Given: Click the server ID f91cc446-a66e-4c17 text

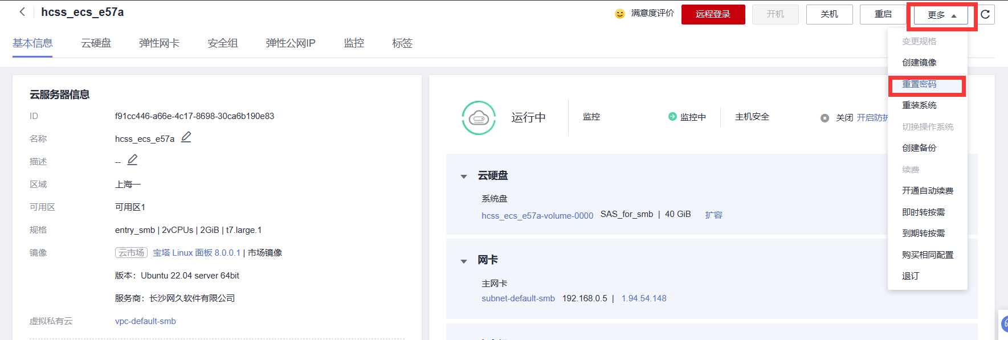Looking at the screenshot, I should point(194,116).
